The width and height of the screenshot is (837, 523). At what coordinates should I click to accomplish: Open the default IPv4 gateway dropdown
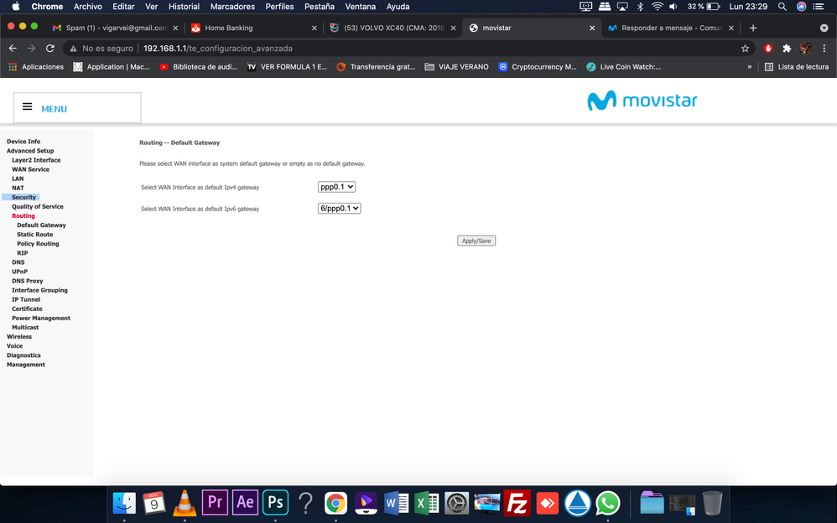(337, 187)
